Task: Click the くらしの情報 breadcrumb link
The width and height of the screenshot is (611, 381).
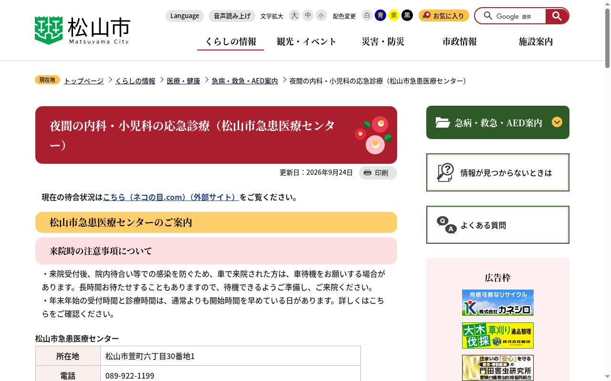Action: tap(135, 81)
